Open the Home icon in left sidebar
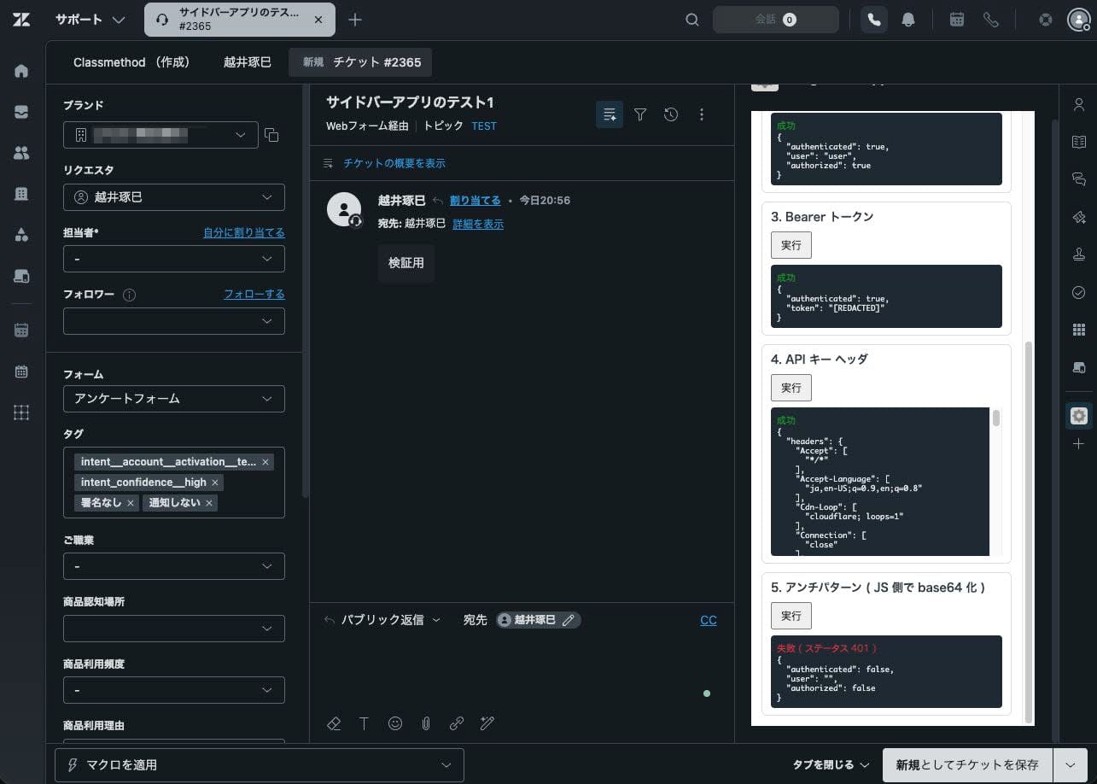 (21, 71)
